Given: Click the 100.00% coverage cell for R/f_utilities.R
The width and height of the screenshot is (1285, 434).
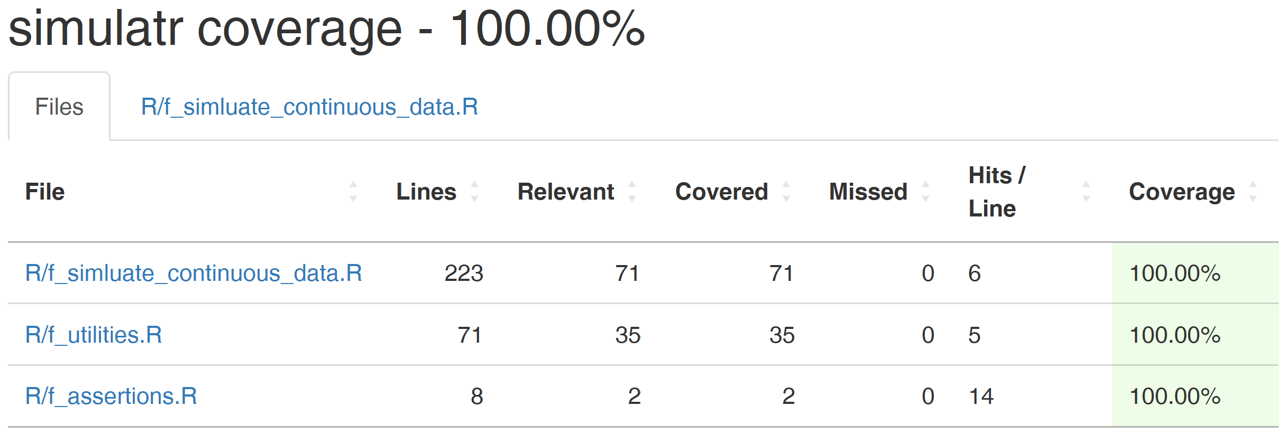Looking at the screenshot, I should (1174, 335).
